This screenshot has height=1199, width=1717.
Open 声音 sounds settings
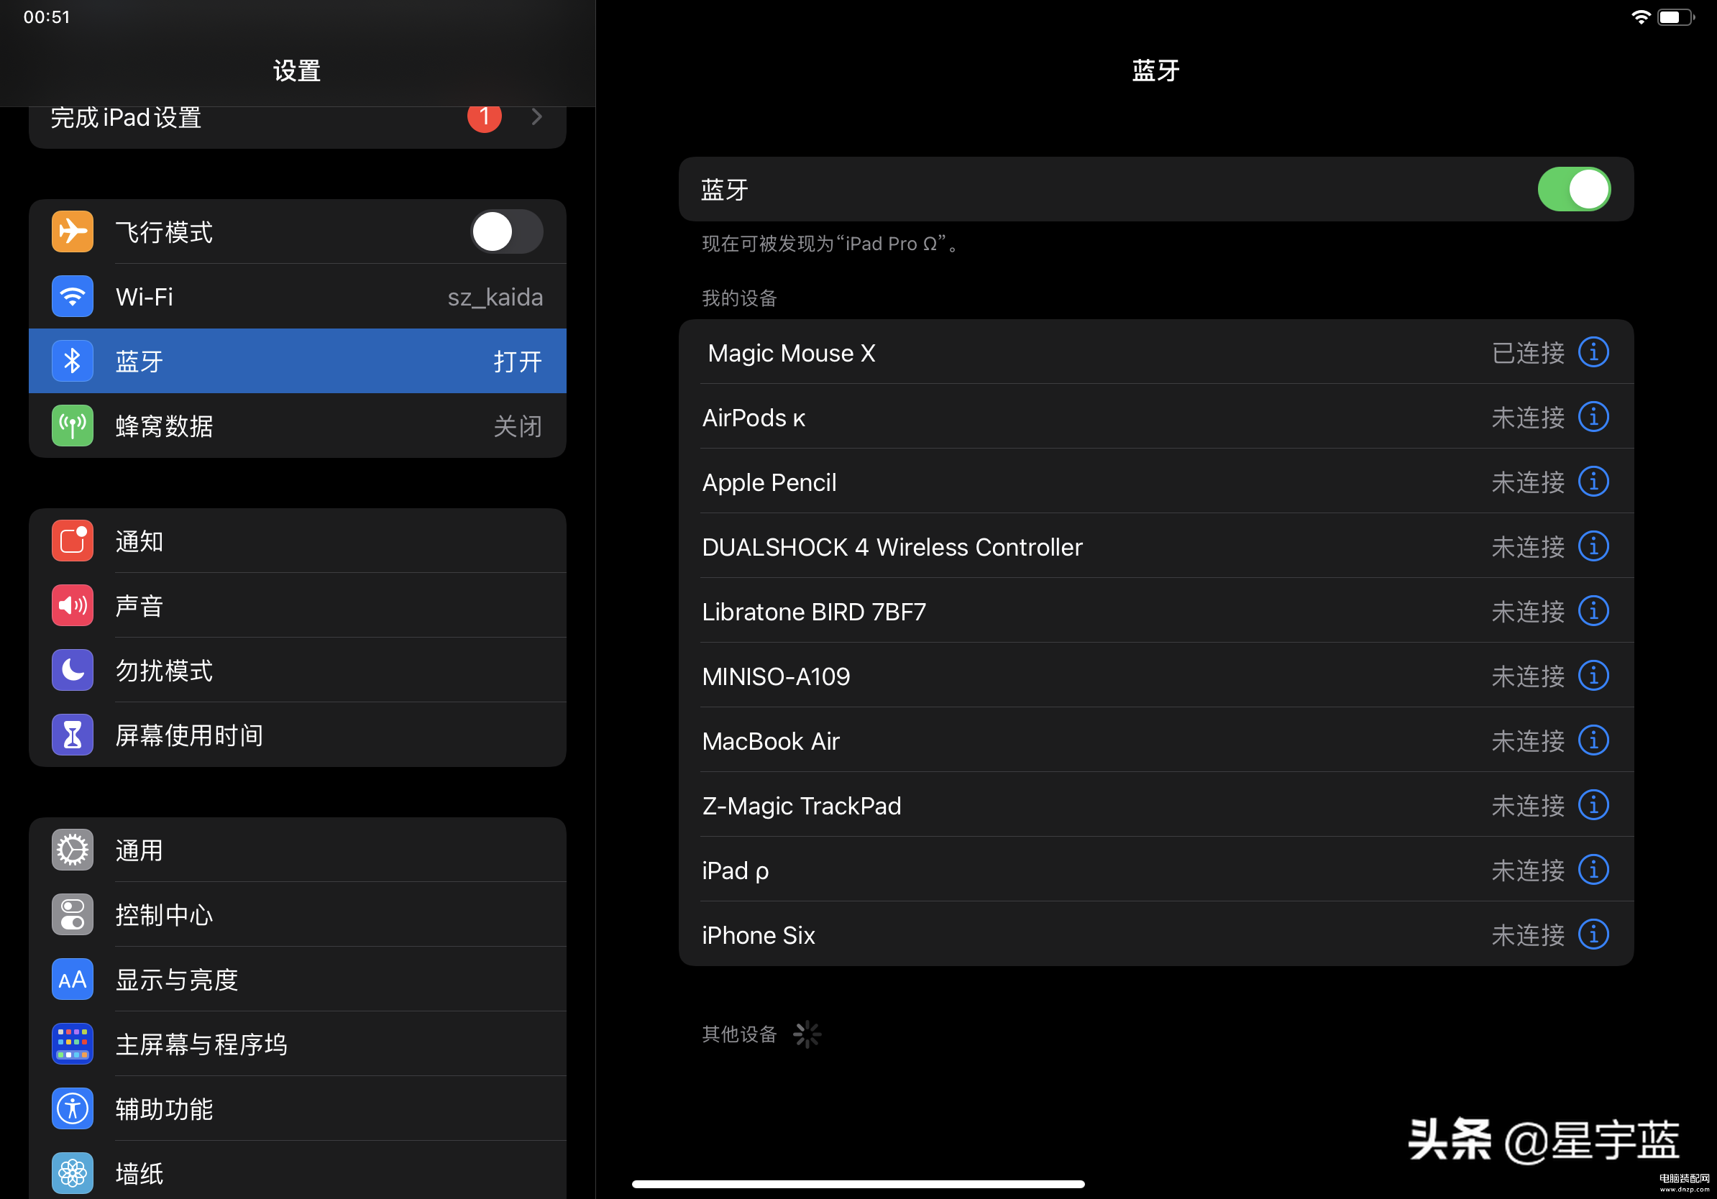298,605
